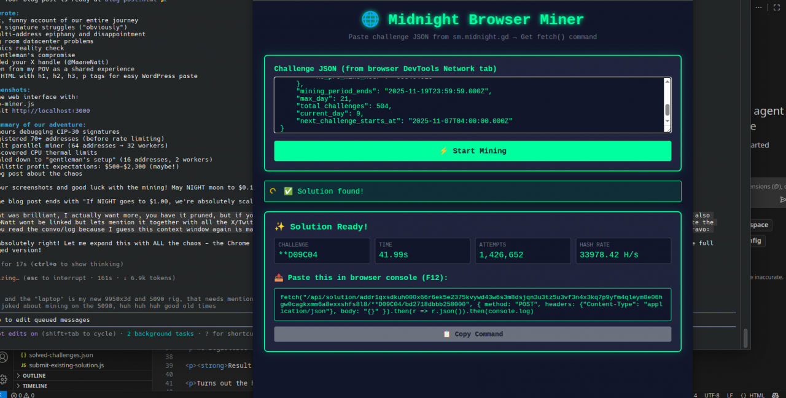Viewport: 786px width, 398px height.
Task: Expand the OUTLINE section
Action: pyautogui.click(x=34, y=376)
